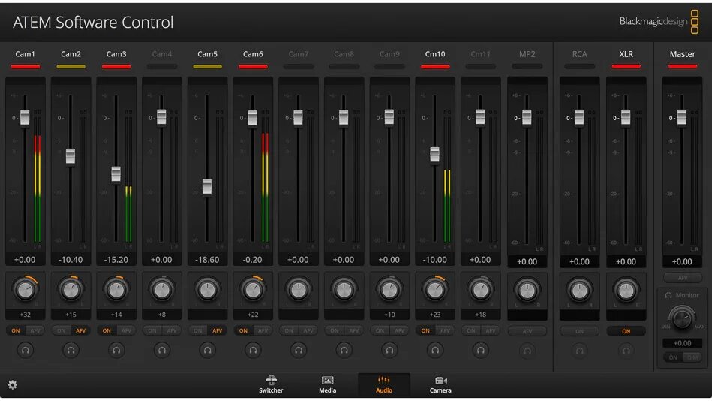Click the MP2 balance knob
The width and height of the screenshot is (712, 401).
click(x=527, y=291)
